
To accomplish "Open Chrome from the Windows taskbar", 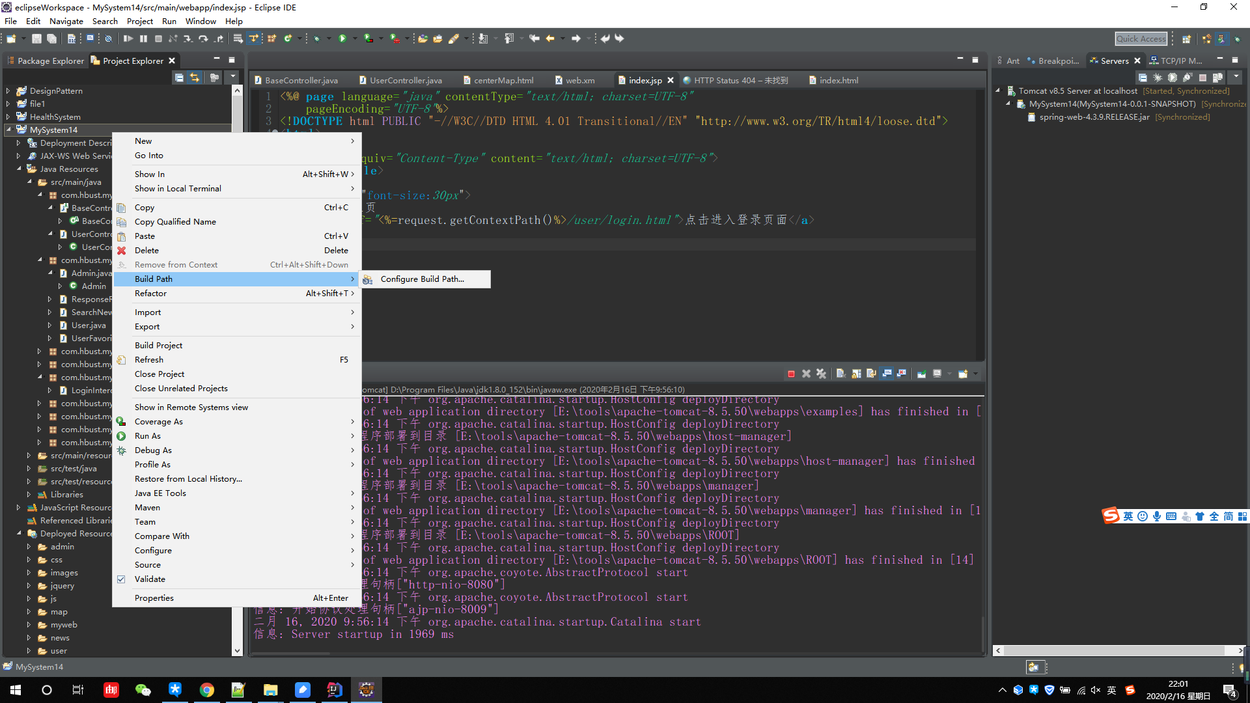I will click(207, 690).
